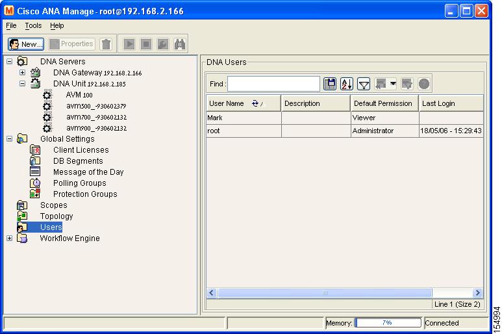The height and width of the screenshot is (334, 502).
Task: Click the A-Z sort table icon
Action: (347, 84)
